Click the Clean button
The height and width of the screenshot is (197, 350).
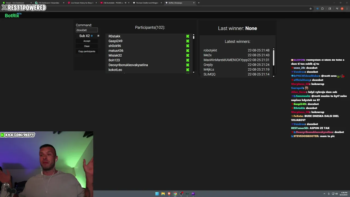pos(87,46)
